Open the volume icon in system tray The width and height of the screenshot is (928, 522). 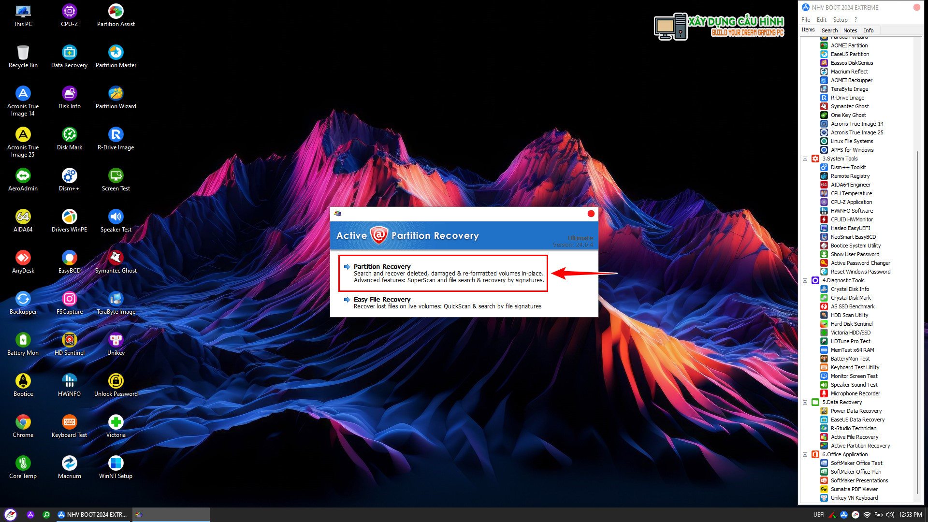890,515
